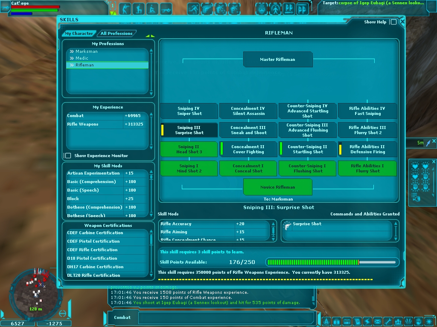The width and height of the screenshot is (437, 327).
Task: Click the Master Rifleman skill box
Action: coord(277,60)
